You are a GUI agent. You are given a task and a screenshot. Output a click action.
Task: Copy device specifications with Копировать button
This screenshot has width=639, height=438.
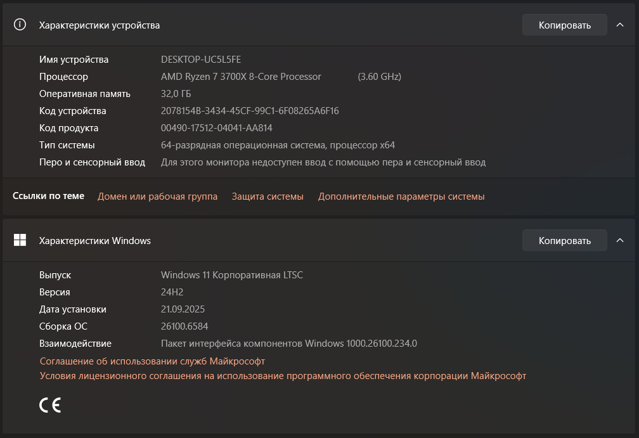pyautogui.click(x=564, y=25)
